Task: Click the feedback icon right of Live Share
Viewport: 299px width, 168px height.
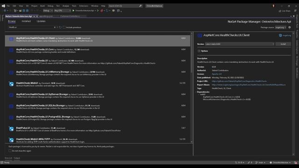Action: coord(295,11)
